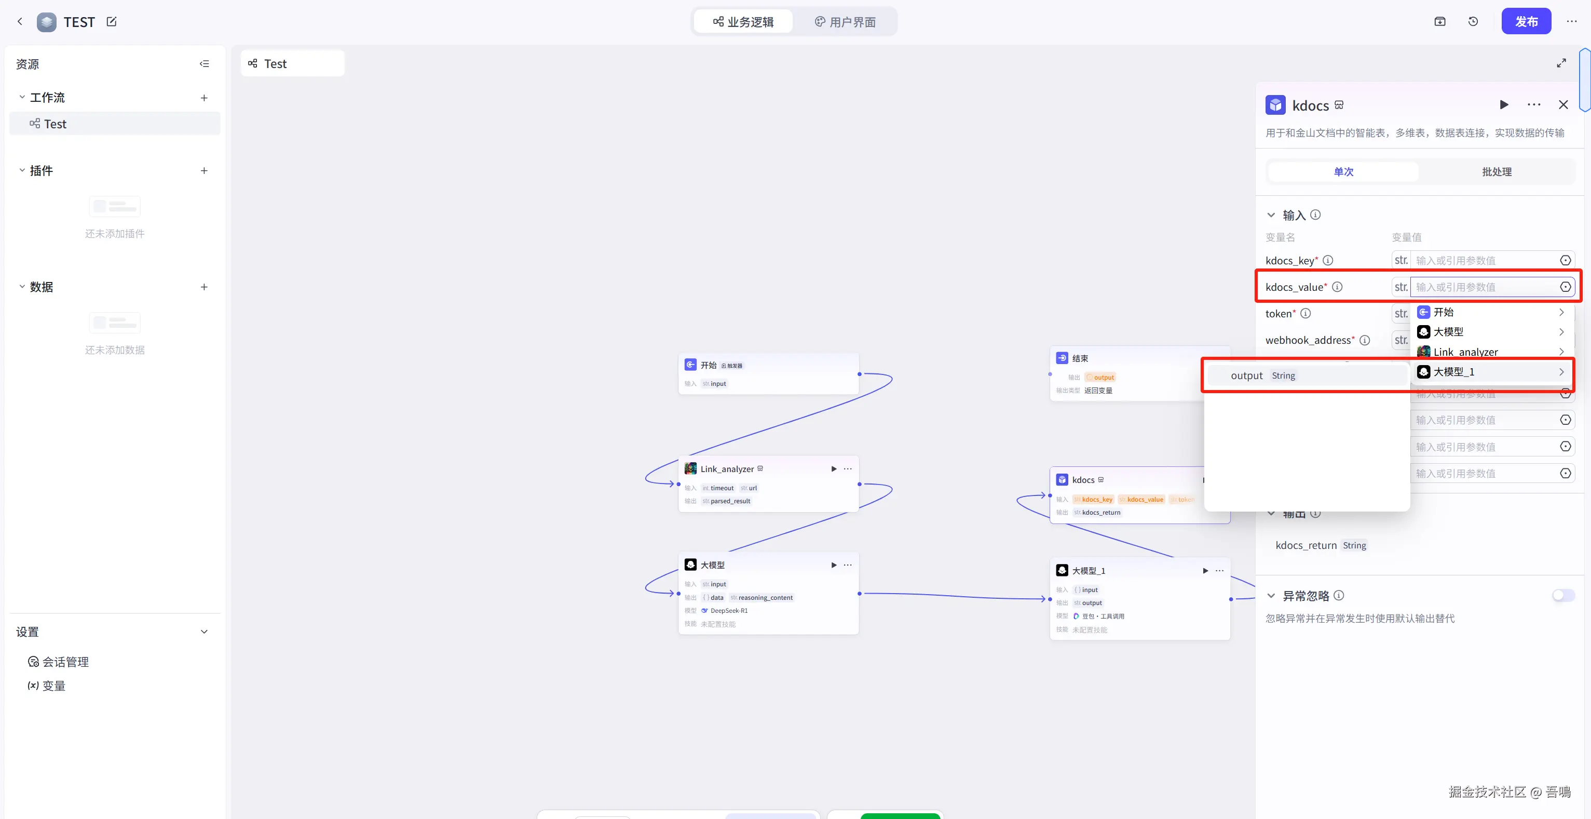Viewport: 1591px width, 819px height.
Task: Open the kdocs panel more options menu
Action: tap(1533, 105)
